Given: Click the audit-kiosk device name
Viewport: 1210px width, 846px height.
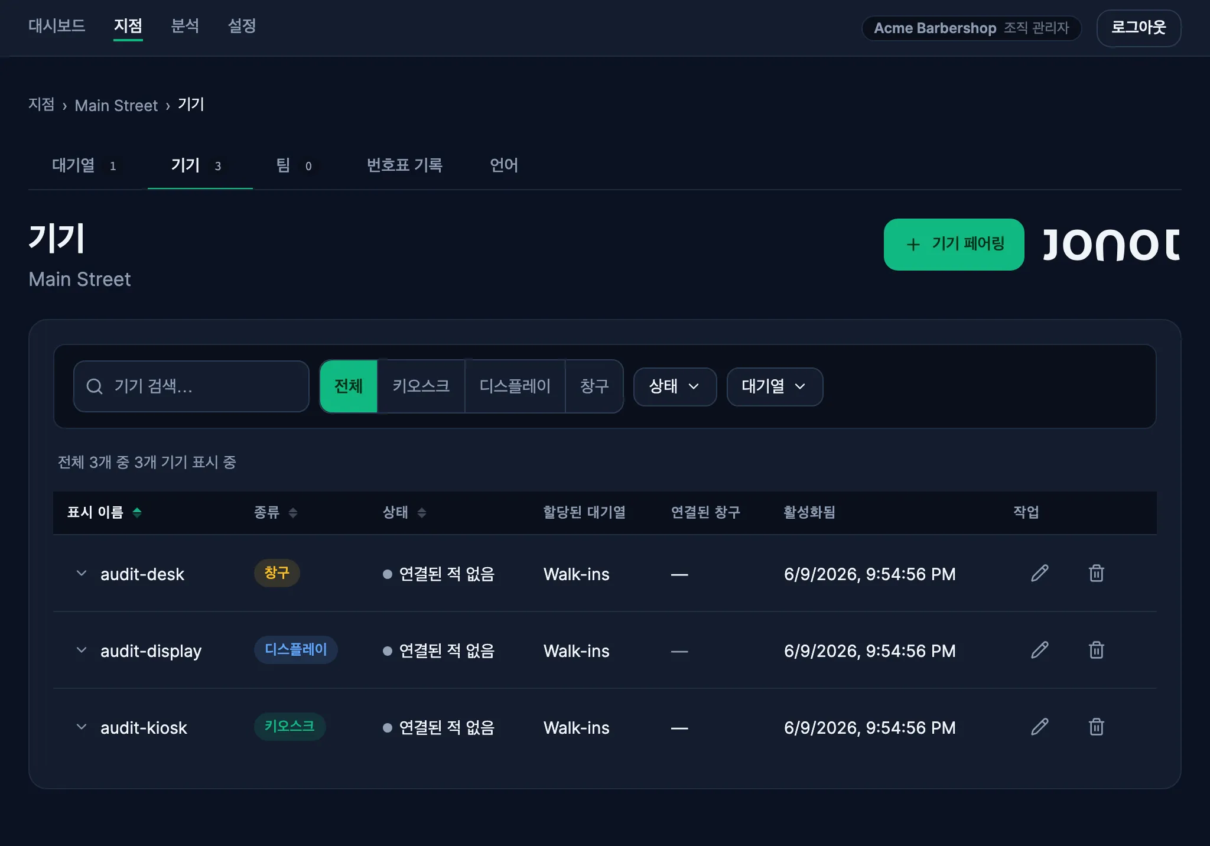Looking at the screenshot, I should (144, 727).
